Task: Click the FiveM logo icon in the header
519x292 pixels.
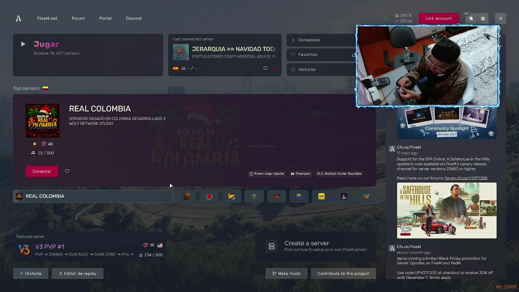Action: pos(18,18)
